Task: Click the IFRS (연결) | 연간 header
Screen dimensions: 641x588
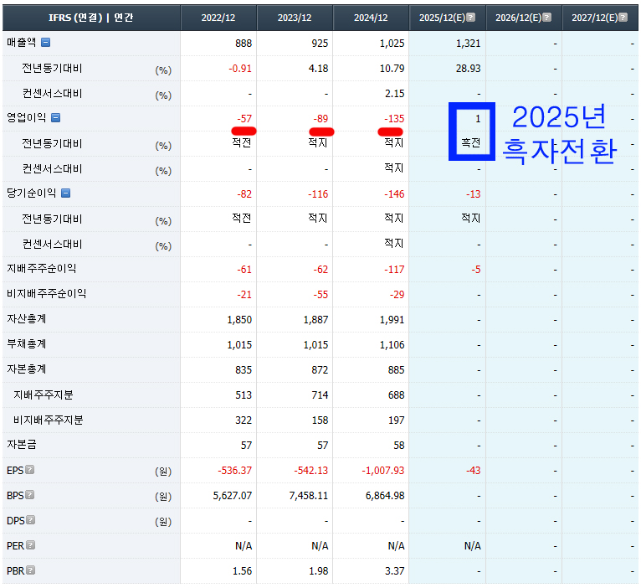Action: click(91, 18)
